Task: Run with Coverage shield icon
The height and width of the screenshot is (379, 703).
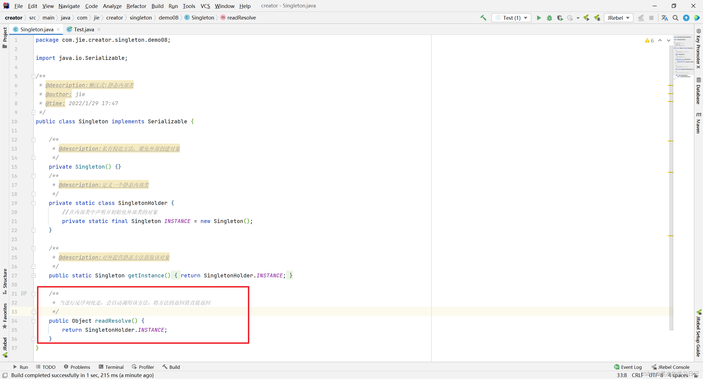Action: tap(560, 18)
